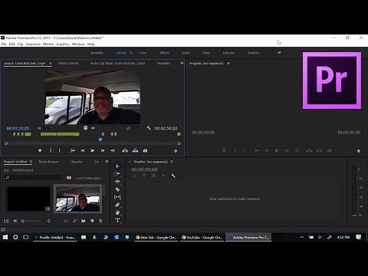Open the playback resolution 1/2 dropdown
This screenshot has height=276, width=368.
click(x=133, y=128)
